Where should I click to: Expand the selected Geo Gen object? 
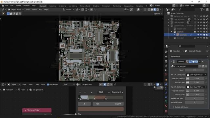click(175, 35)
